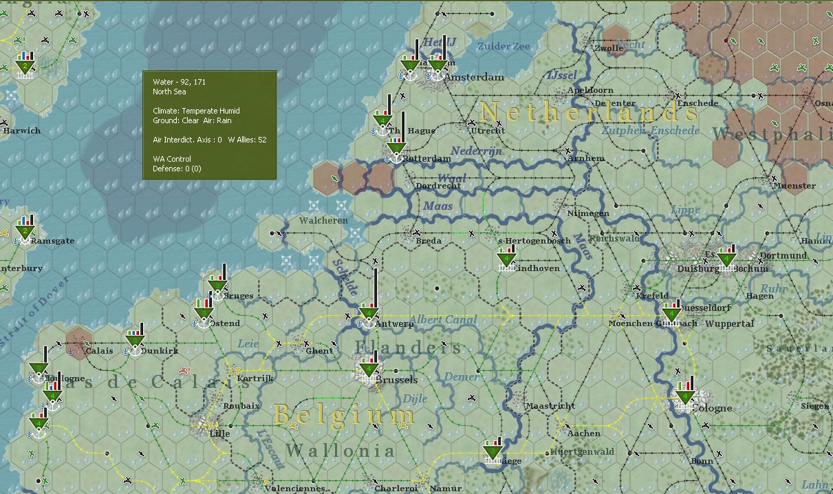Pick the depot icon at The Hague
The image size is (833, 494).
(x=382, y=124)
